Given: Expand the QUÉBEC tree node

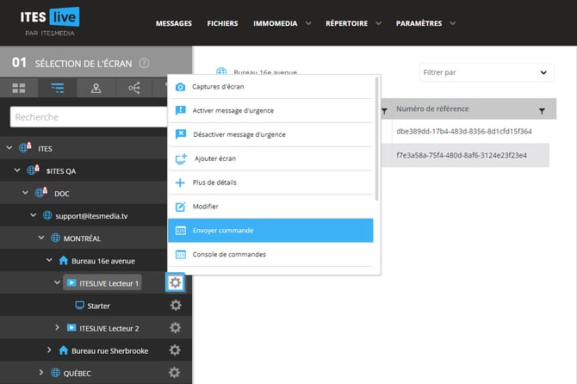Looking at the screenshot, I should (x=40, y=373).
